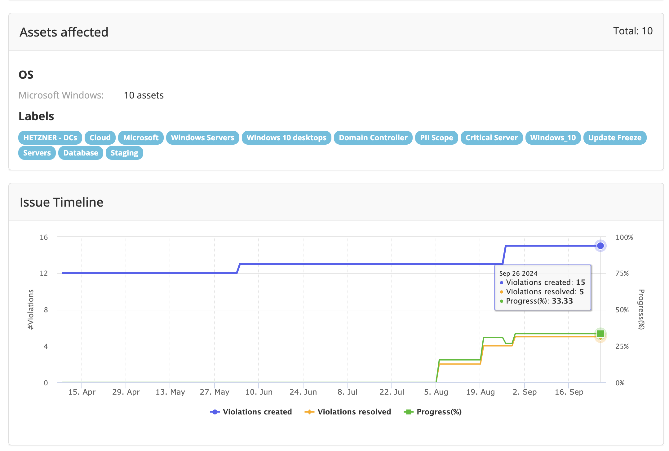This screenshot has width=669, height=451.
Task: Hide the Violations resolved legend series
Action: coord(354,412)
